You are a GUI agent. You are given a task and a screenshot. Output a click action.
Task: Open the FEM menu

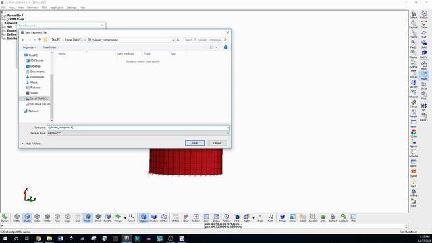(x=45, y=7)
